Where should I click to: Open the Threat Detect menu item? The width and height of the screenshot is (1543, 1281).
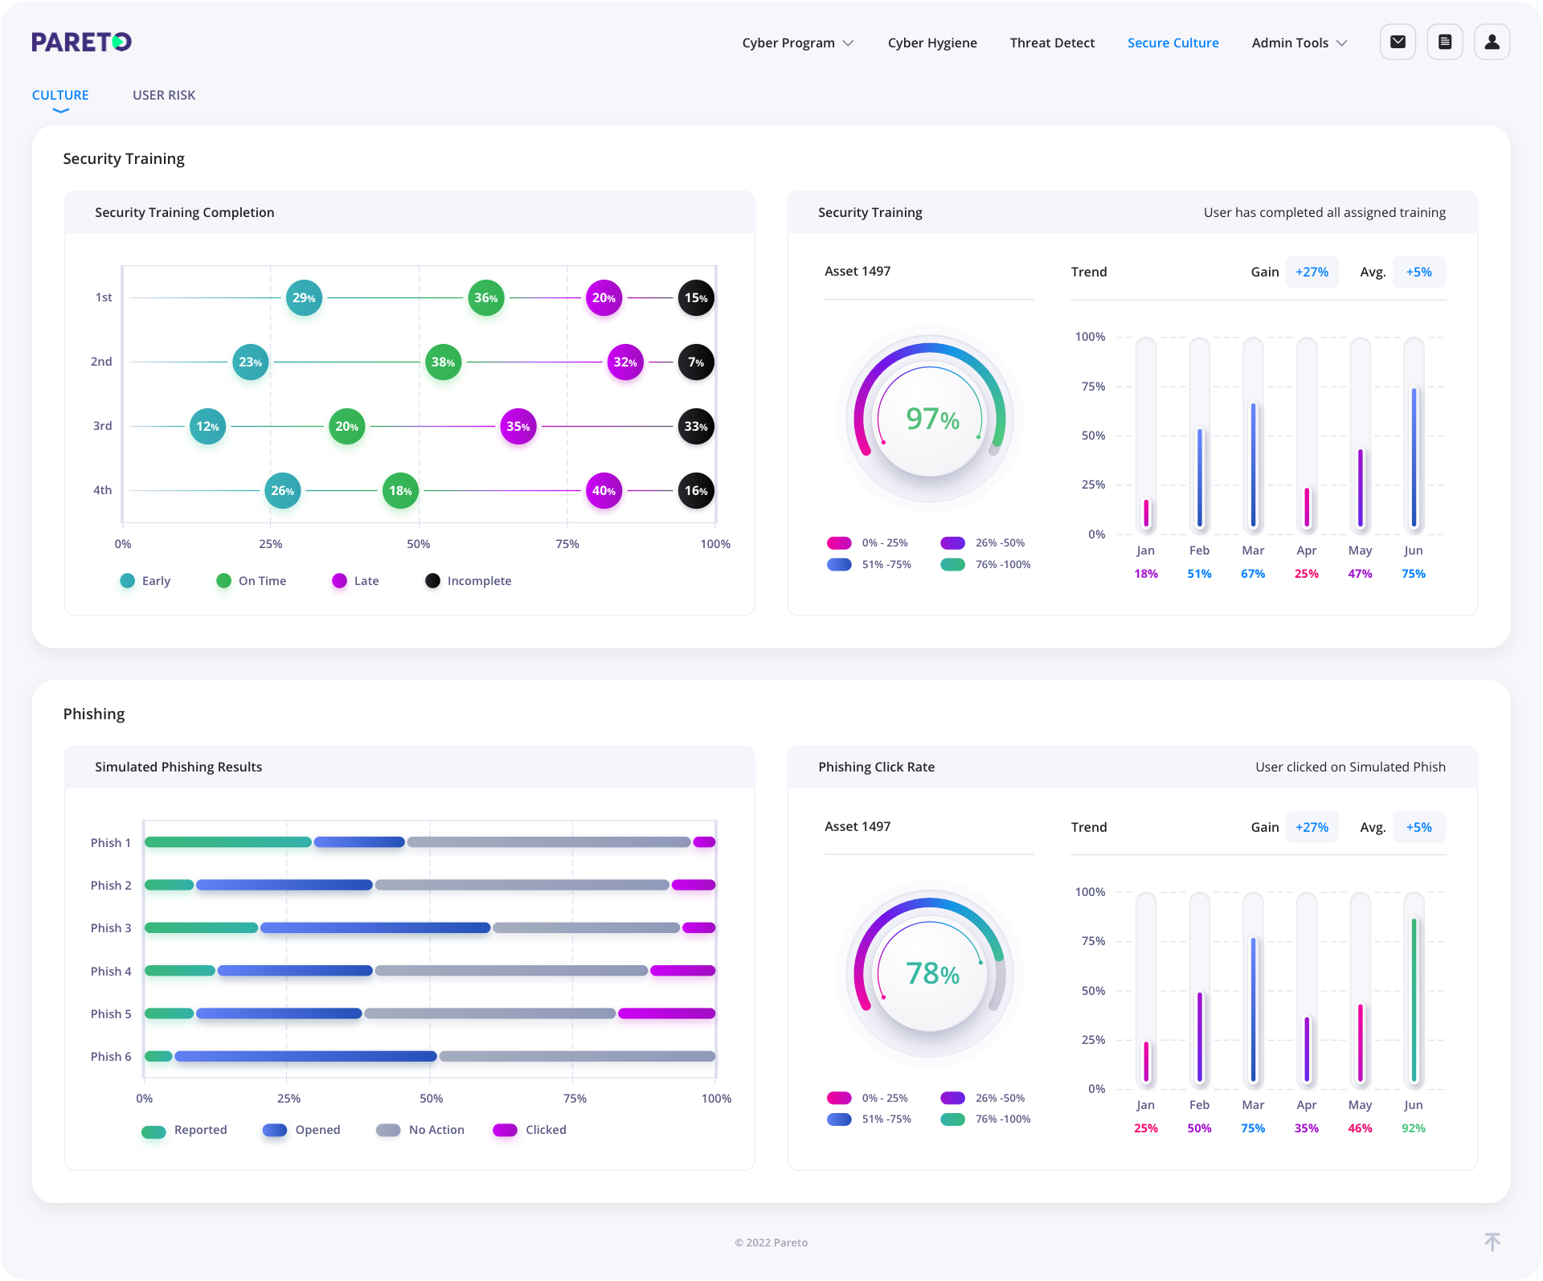pyautogui.click(x=1052, y=43)
